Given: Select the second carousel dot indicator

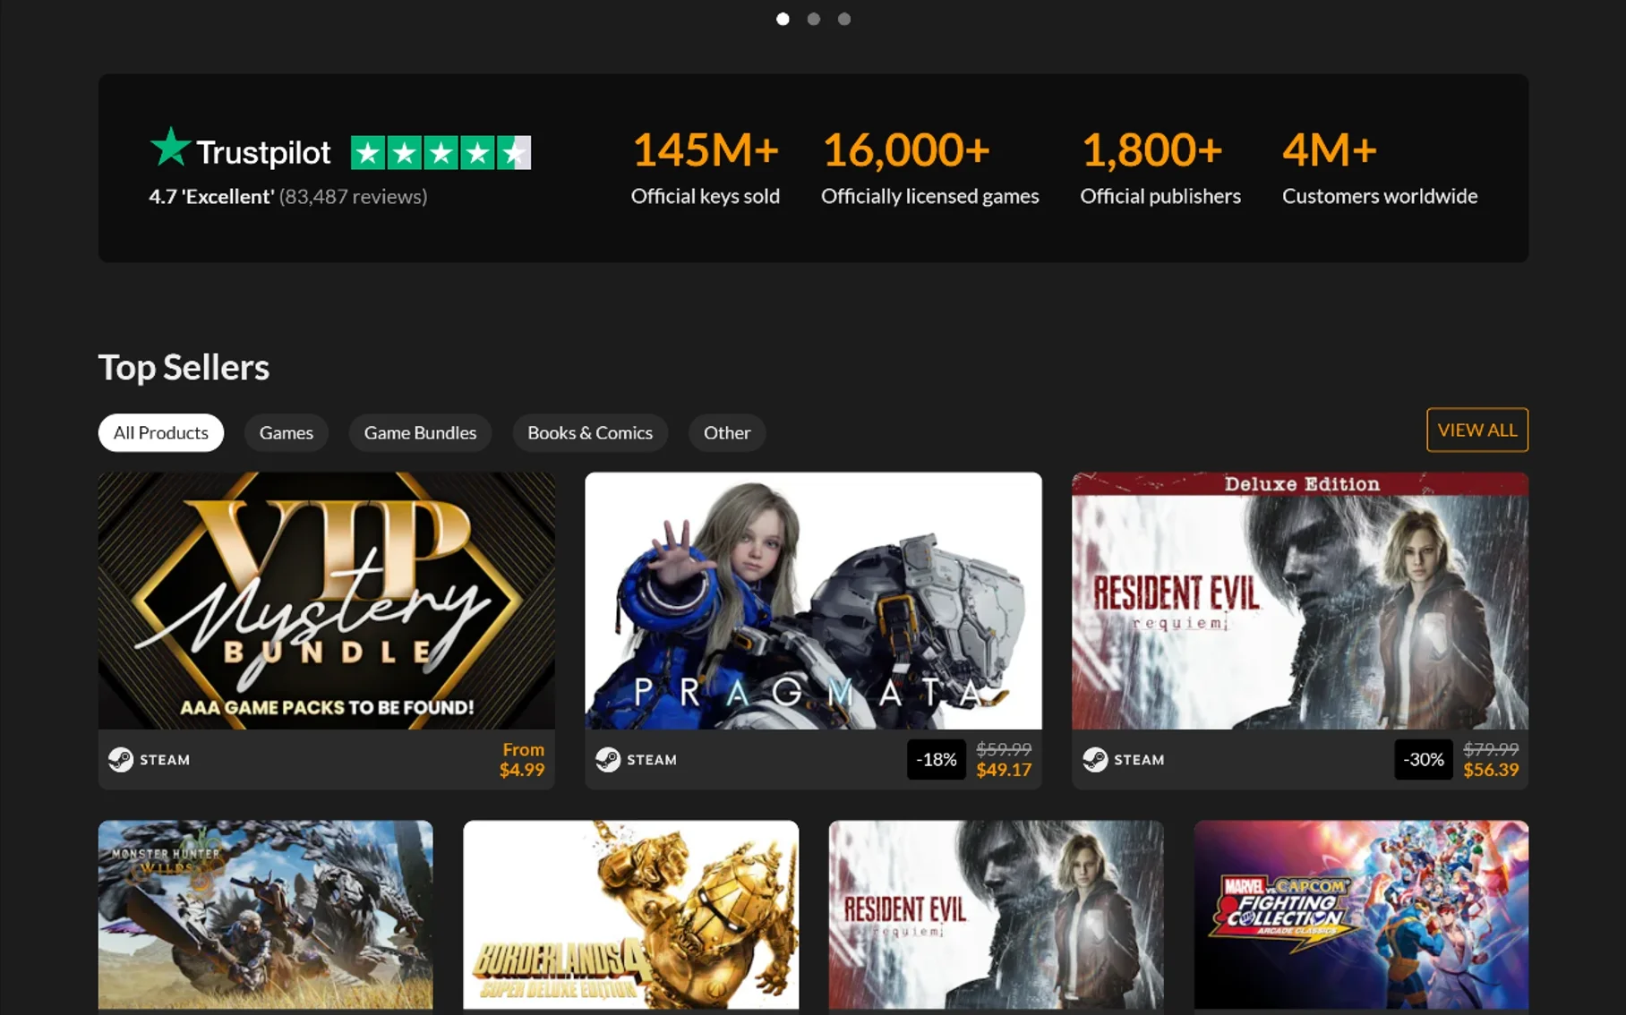Looking at the screenshot, I should 813,19.
